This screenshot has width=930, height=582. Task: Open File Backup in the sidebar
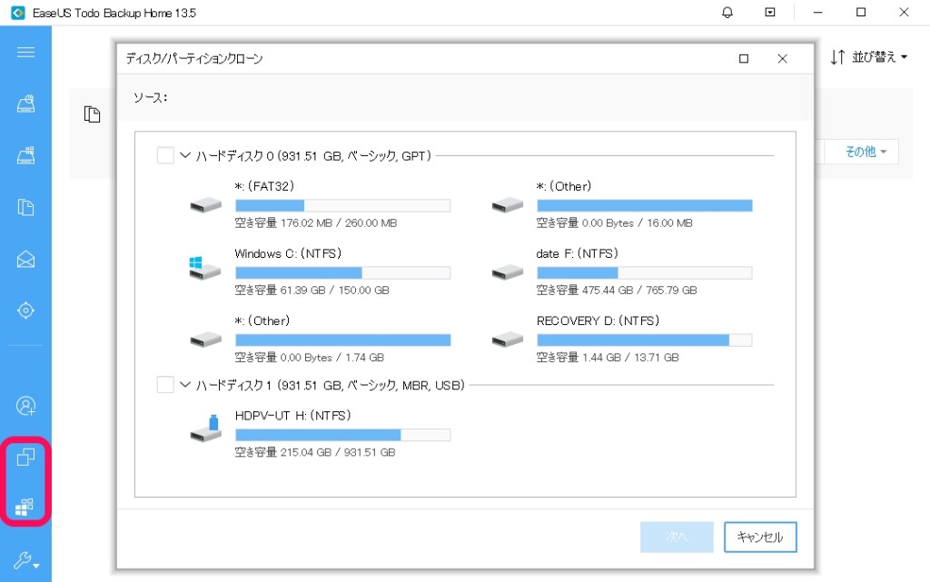pyautogui.click(x=25, y=207)
